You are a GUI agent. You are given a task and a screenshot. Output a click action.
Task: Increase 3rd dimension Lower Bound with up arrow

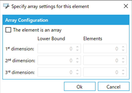pos(77,70)
